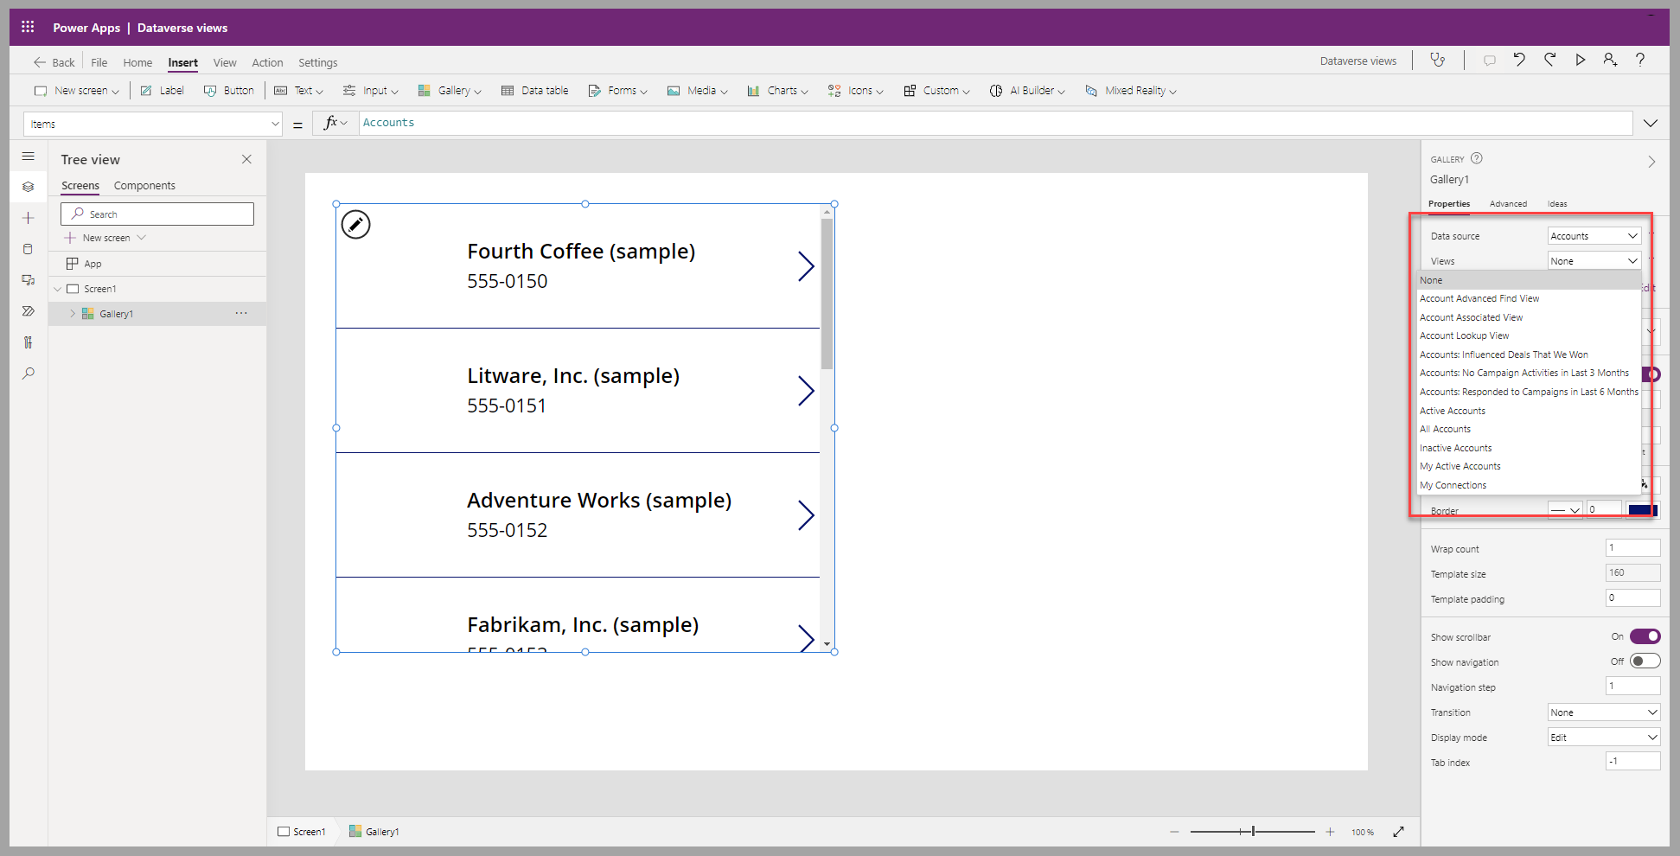1680x856 pixels.
Task: Select the Tree view layers icon
Action: point(29,187)
